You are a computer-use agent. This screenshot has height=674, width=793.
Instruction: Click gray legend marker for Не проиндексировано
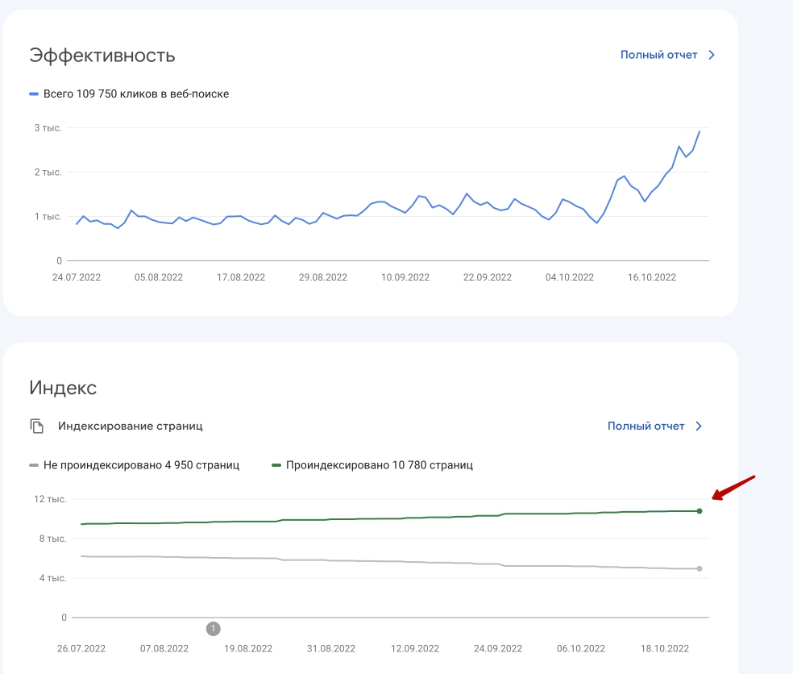[x=34, y=465]
